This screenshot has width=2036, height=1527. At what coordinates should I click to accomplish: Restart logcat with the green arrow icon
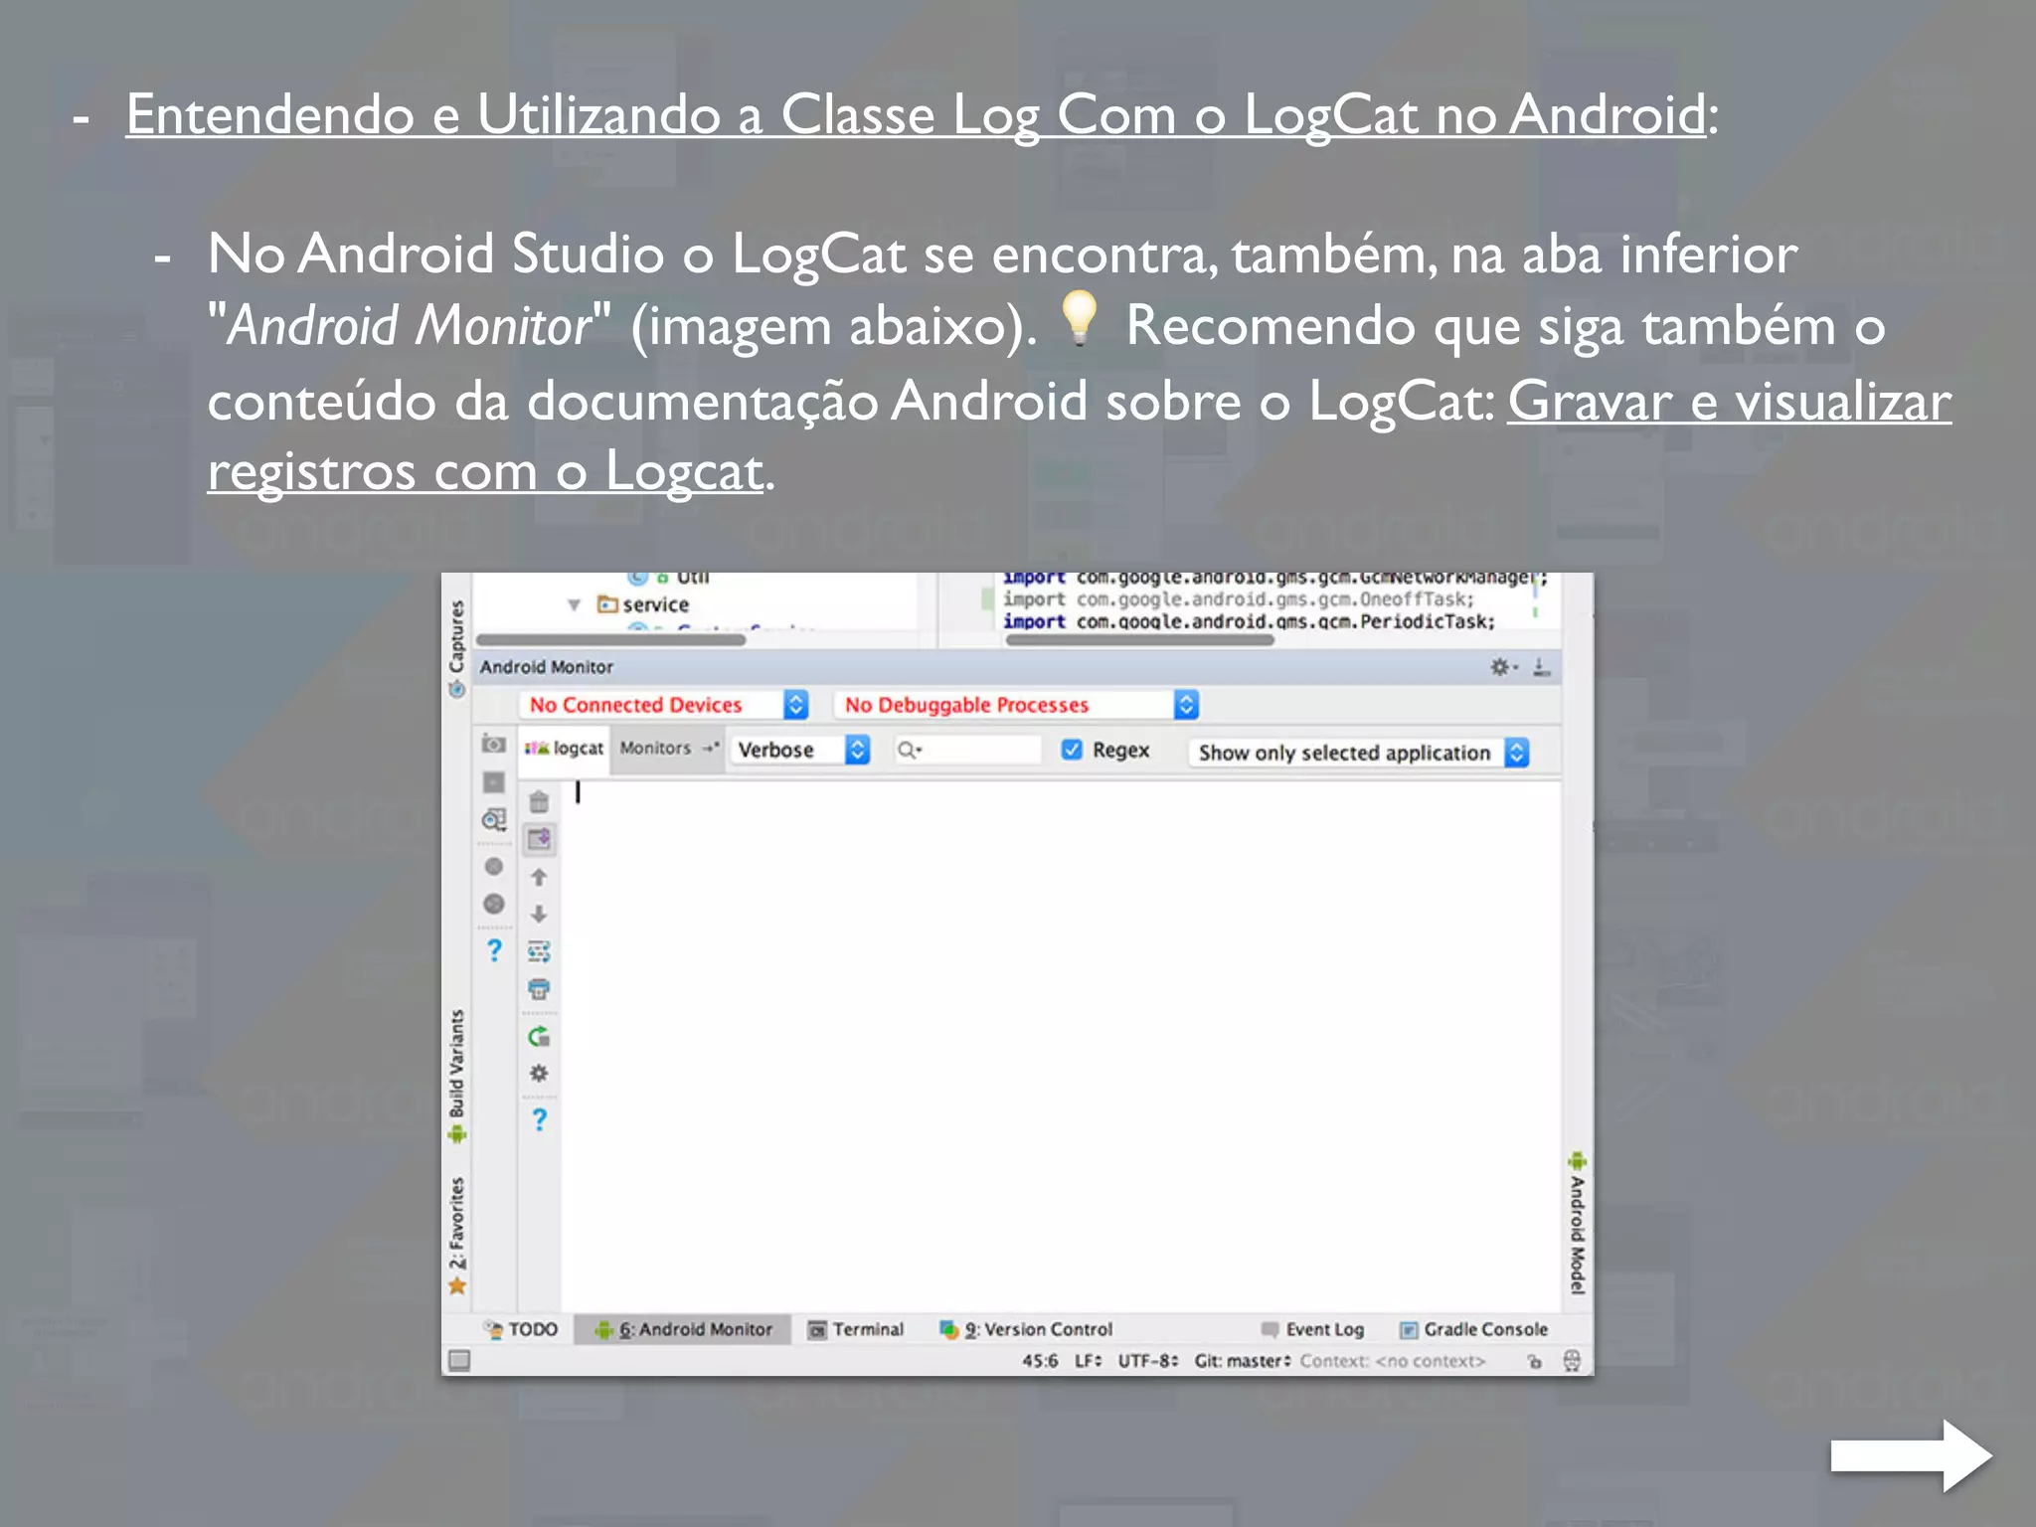(x=539, y=1037)
